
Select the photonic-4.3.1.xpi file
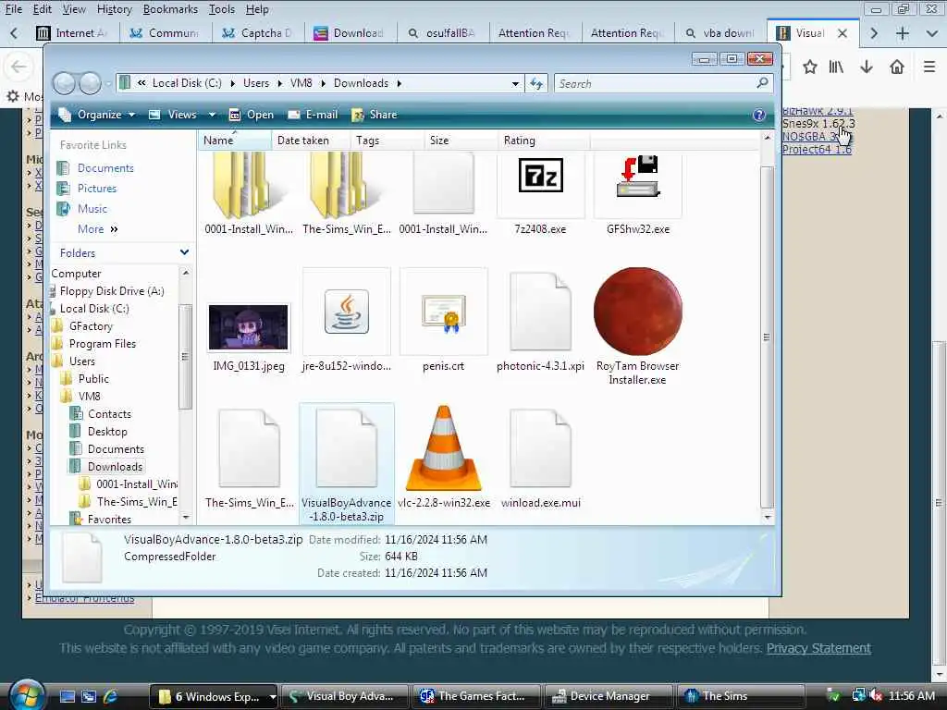tap(540, 312)
